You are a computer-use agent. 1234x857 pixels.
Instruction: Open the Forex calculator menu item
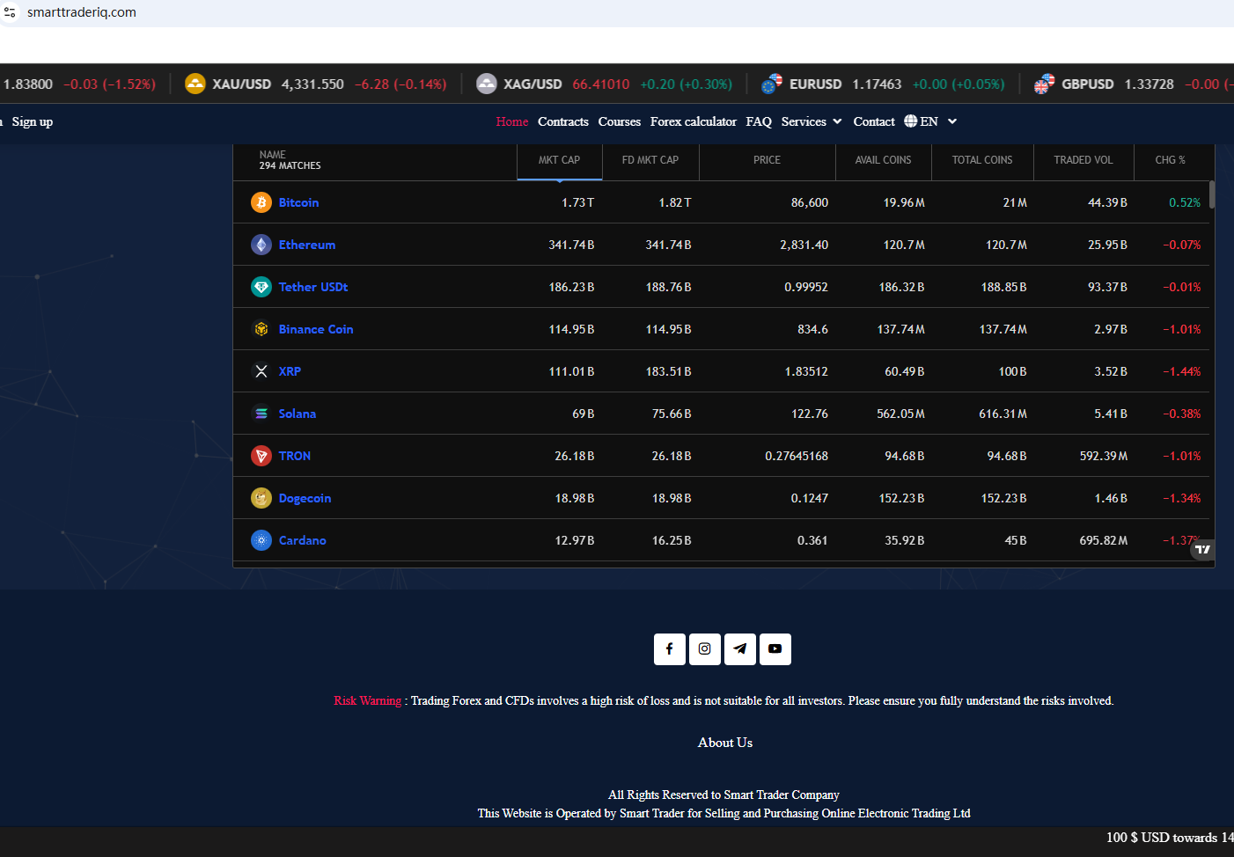point(694,121)
